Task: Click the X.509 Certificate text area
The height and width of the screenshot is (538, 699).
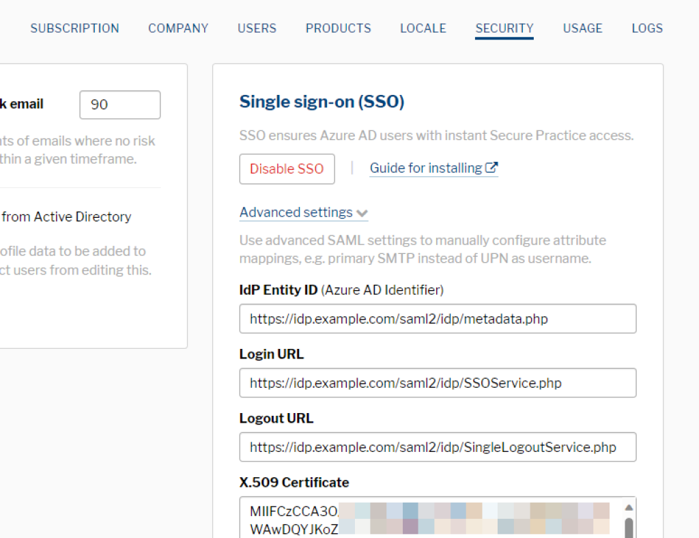Action: pos(430,519)
